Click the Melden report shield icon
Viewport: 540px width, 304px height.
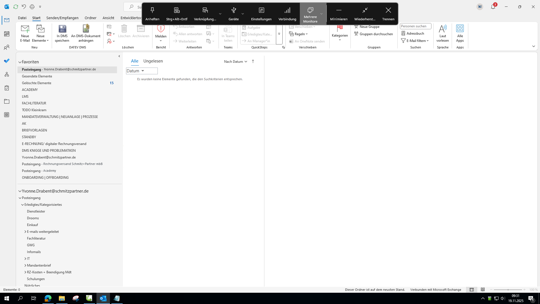[161, 29]
